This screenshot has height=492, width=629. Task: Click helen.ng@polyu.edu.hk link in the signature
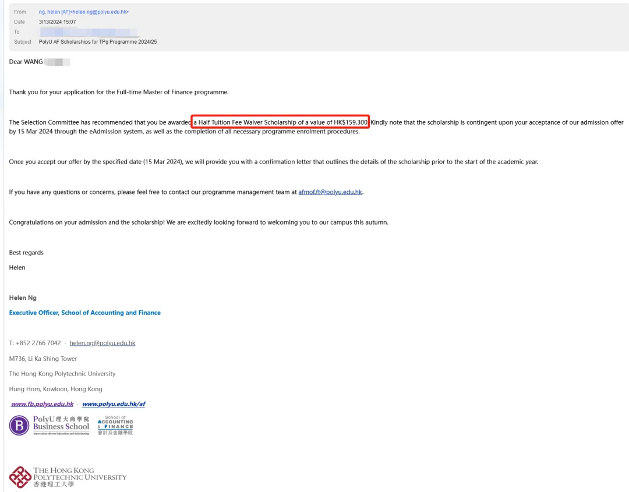[103, 343]
